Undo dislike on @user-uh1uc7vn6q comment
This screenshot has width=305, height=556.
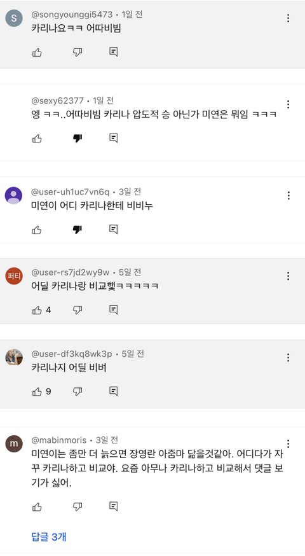coord(78,230)
